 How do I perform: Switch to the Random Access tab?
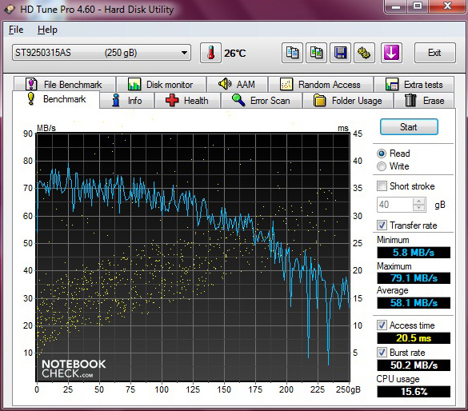(321, 85)
